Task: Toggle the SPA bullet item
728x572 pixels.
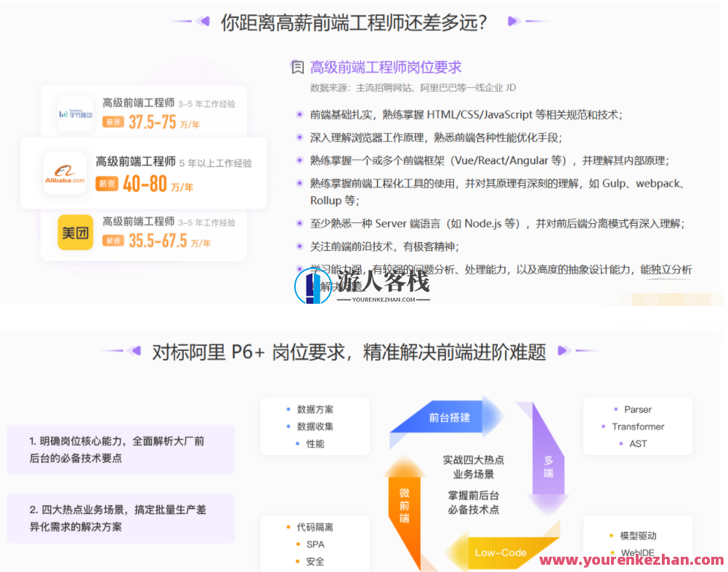Action: tap(315, 544)
